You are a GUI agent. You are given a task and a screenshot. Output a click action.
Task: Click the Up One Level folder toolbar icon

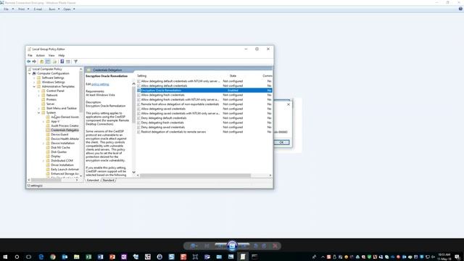(x=42, y=62)
